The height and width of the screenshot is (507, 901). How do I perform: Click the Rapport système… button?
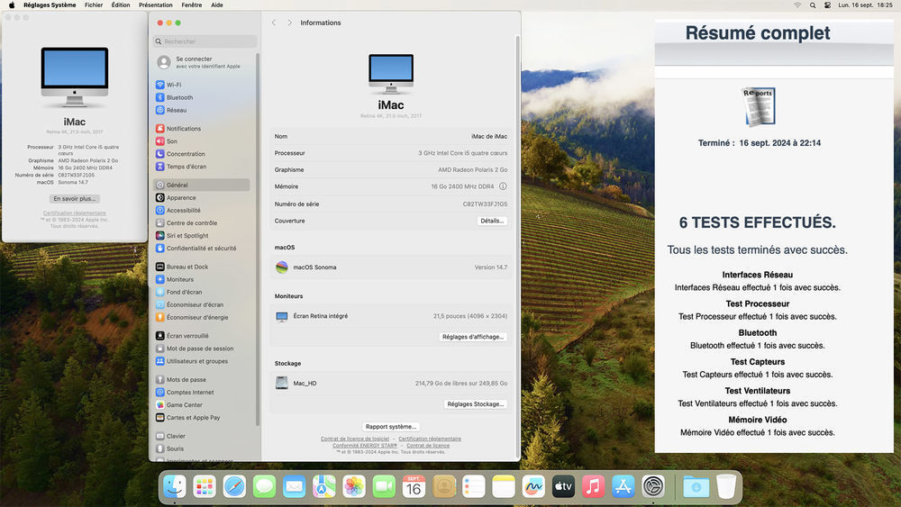tap(391, 427)
